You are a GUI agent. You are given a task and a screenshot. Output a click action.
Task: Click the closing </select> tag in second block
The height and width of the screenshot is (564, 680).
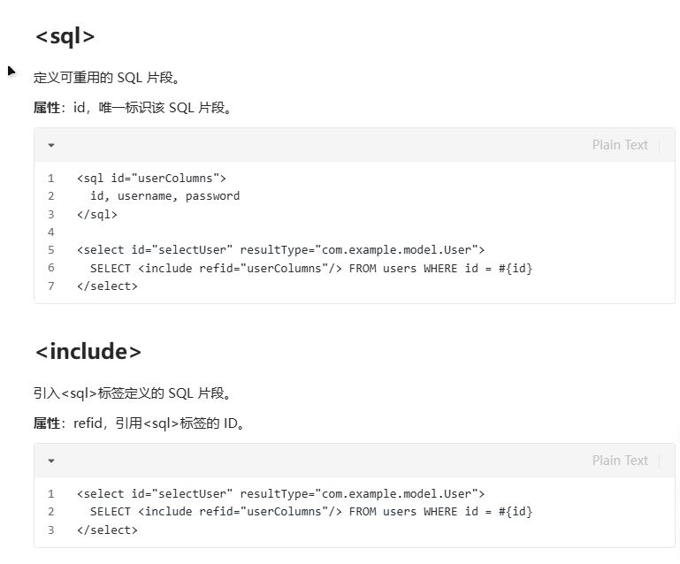[x=107, y=530]
